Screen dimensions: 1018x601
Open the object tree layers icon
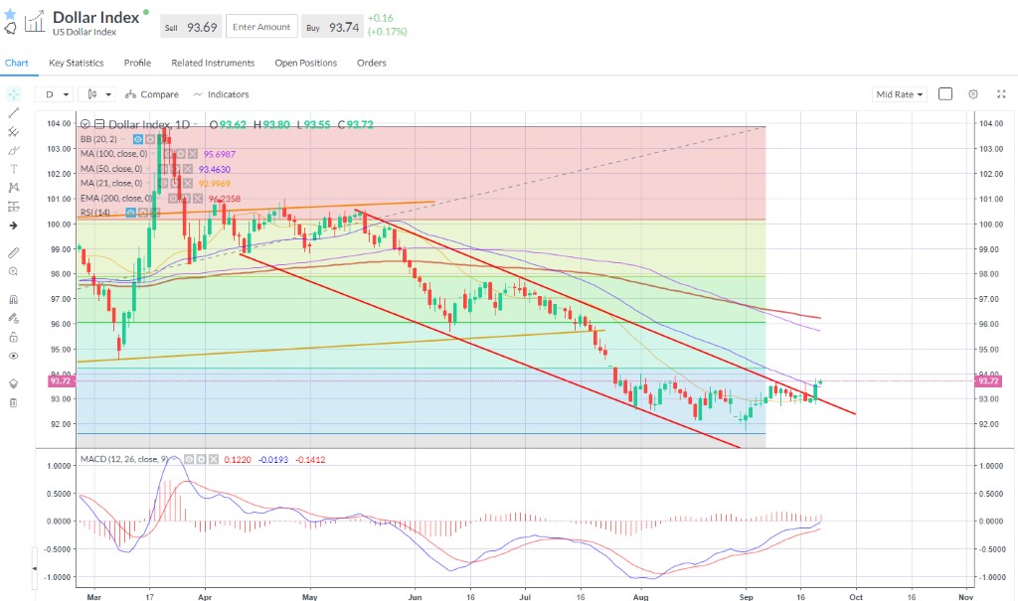(13, 383)
